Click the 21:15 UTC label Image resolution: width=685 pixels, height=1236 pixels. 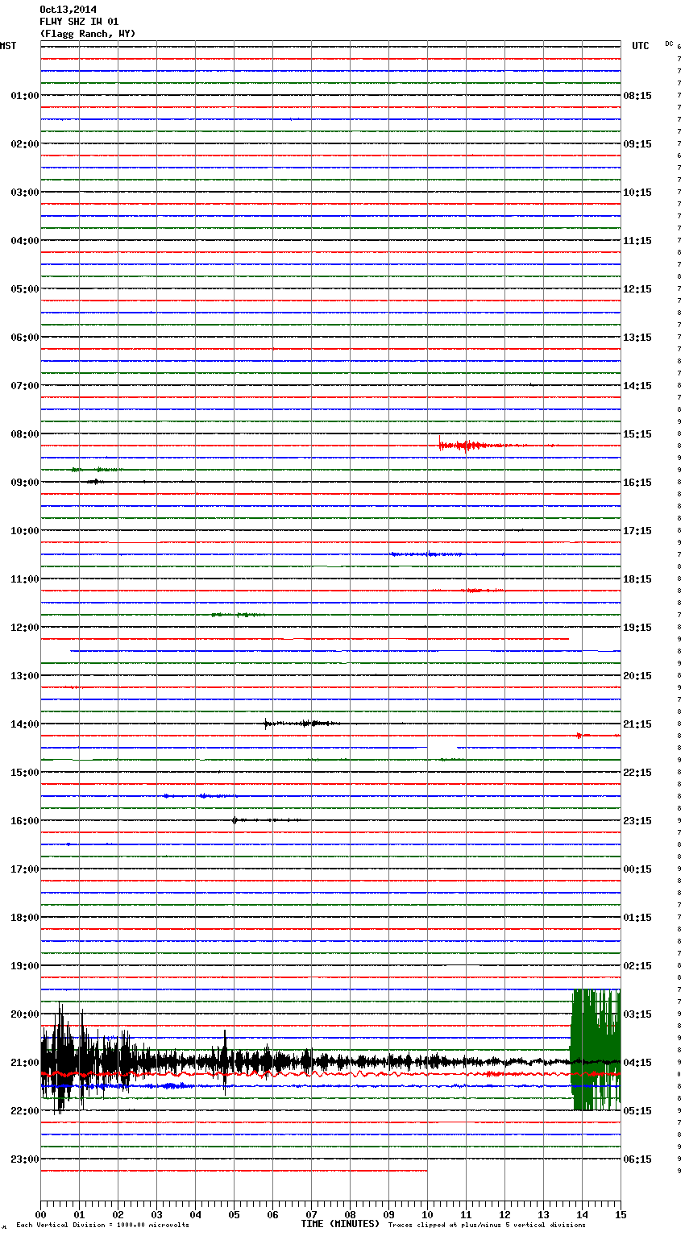(x=637, y=724)
